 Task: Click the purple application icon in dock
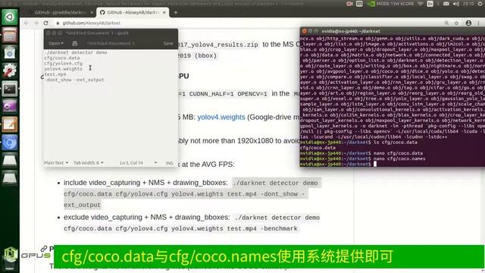point(10,106)
